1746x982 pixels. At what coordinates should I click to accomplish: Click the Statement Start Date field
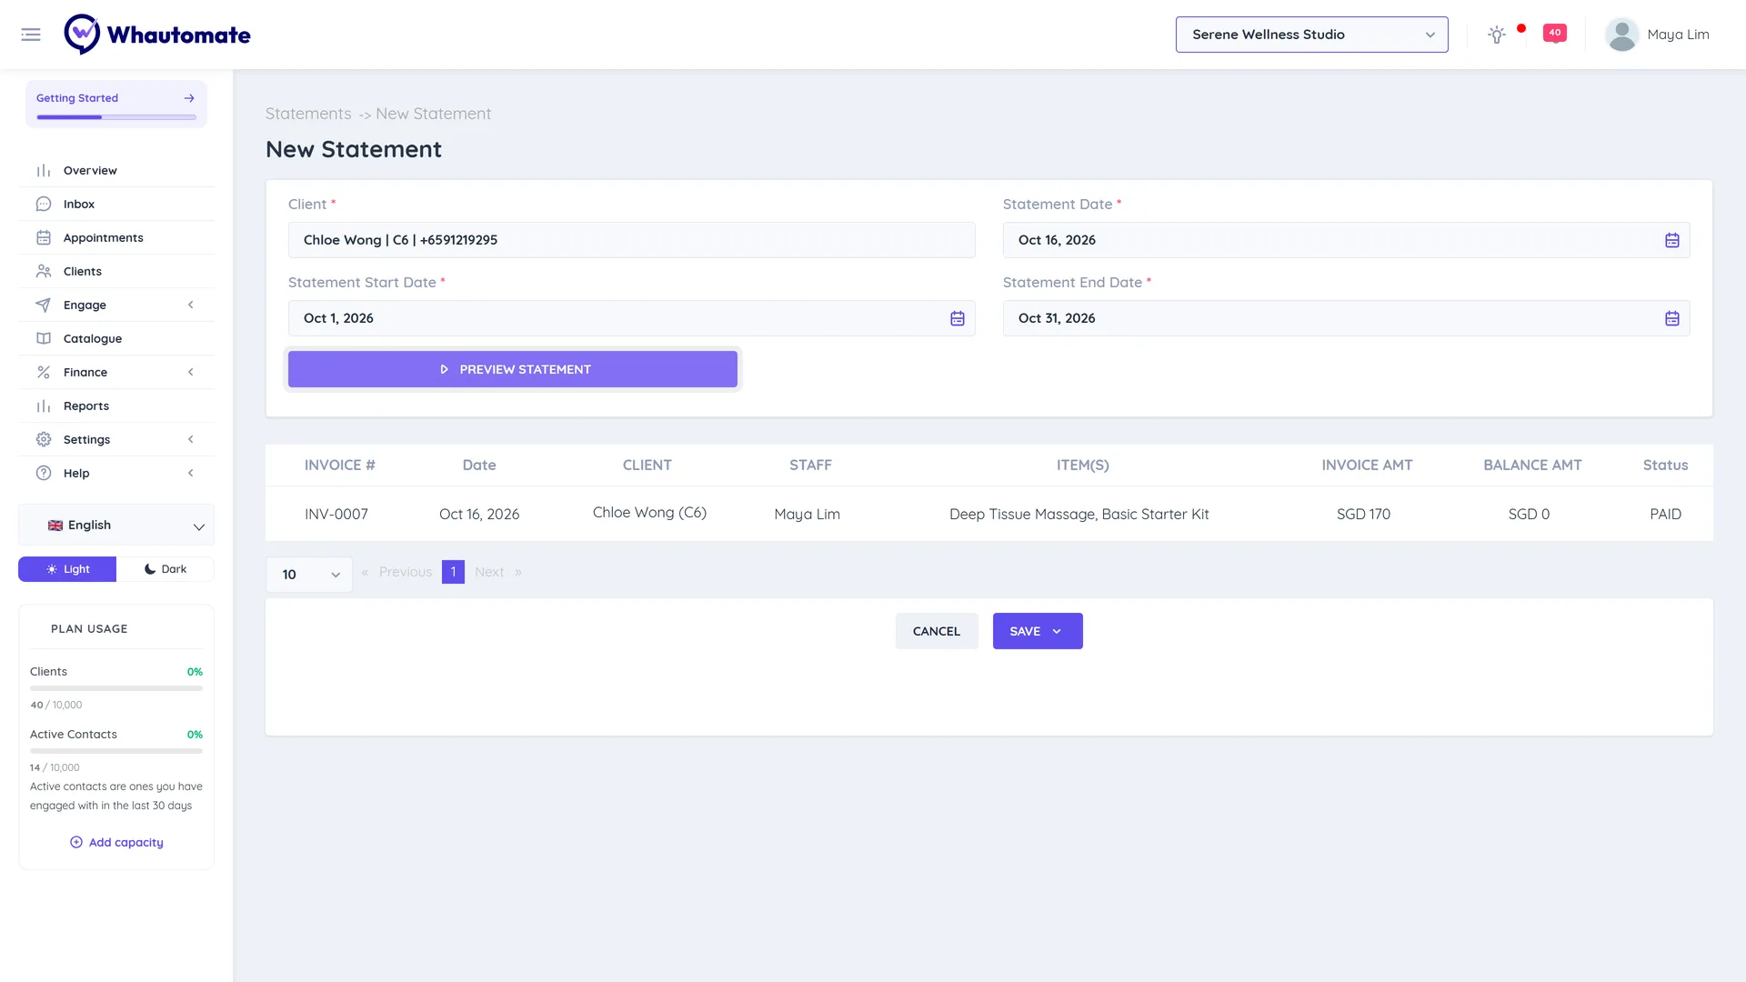[x=631, y=318]
